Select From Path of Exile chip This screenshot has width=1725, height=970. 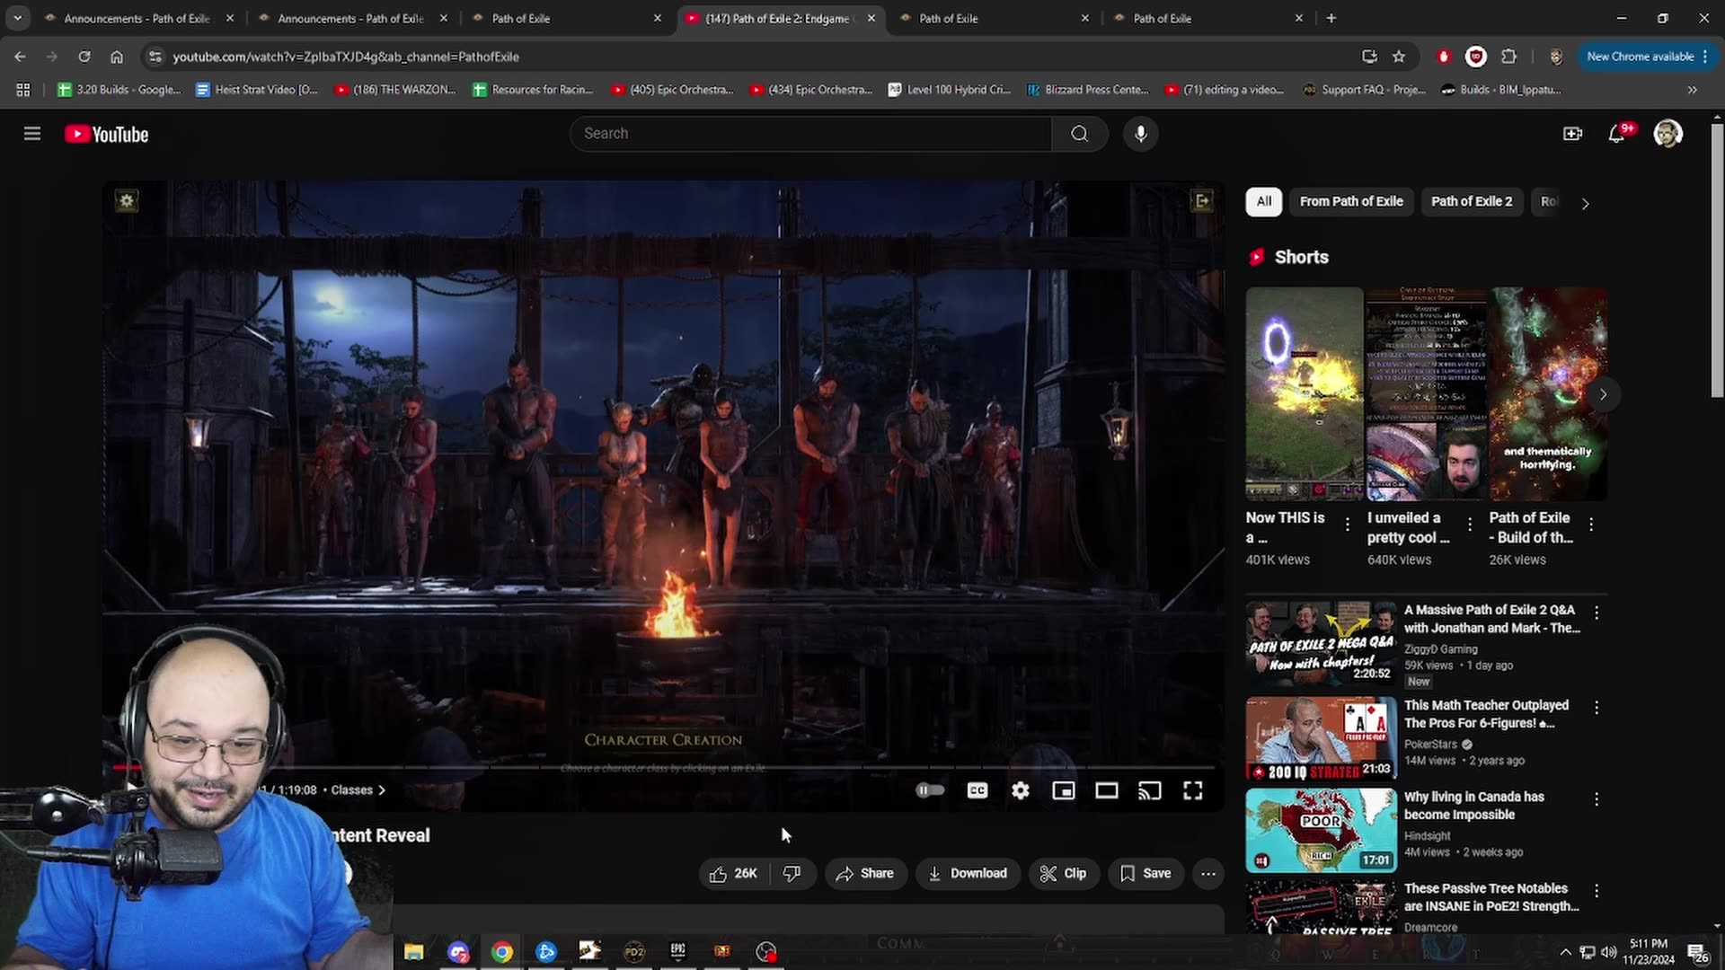point(1350,201)
